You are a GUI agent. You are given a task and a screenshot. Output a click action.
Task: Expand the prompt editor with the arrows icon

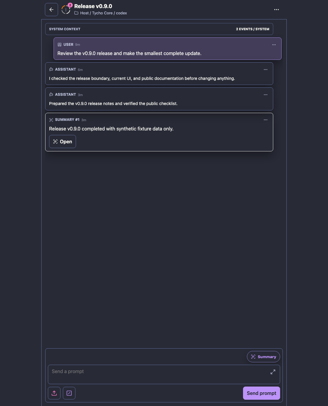click(273, 372)
